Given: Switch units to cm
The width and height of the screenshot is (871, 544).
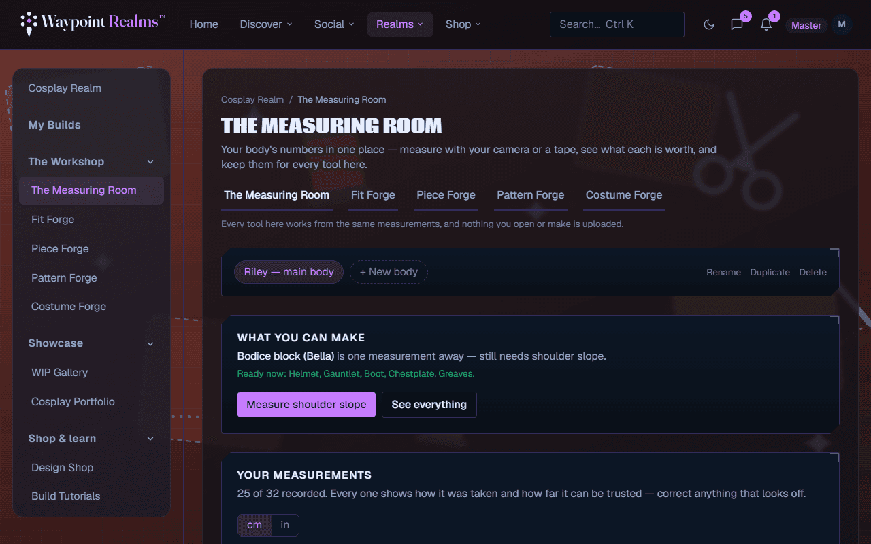Looking at the screenshot, I should point(254,525).
